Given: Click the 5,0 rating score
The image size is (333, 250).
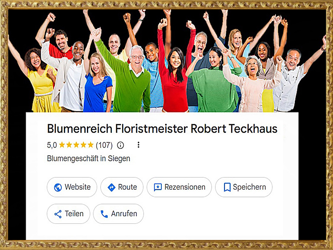Looking at the screenshot, I should click(52, 146).
